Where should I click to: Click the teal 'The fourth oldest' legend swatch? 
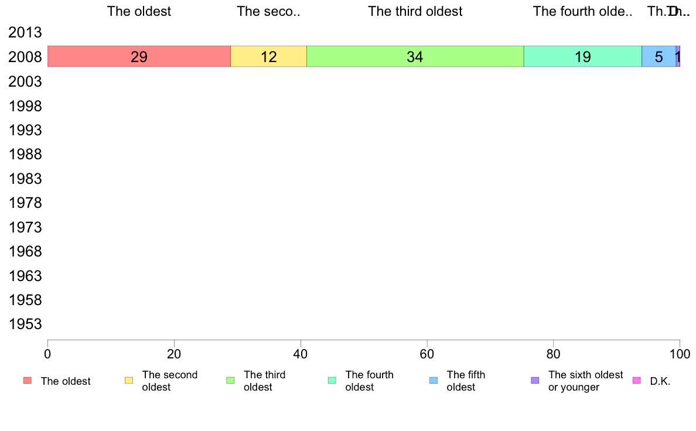(x=332, y=381)
